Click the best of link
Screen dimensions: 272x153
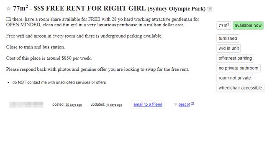[184, 105]
